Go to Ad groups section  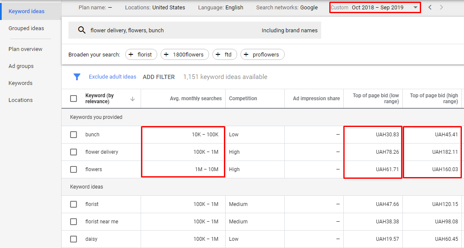(x=21, y=66)
